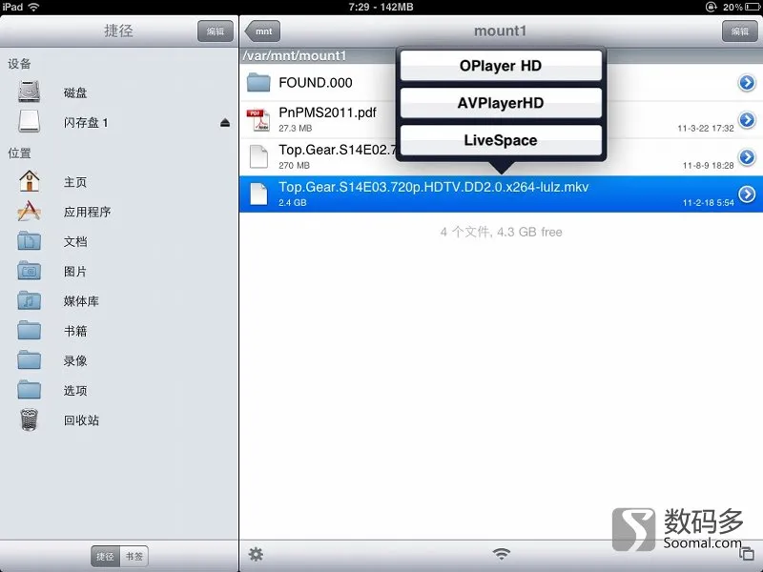This screenshot has height=572, width=763.
Task: Go to 媒体库 location
Action: [81, 301]
